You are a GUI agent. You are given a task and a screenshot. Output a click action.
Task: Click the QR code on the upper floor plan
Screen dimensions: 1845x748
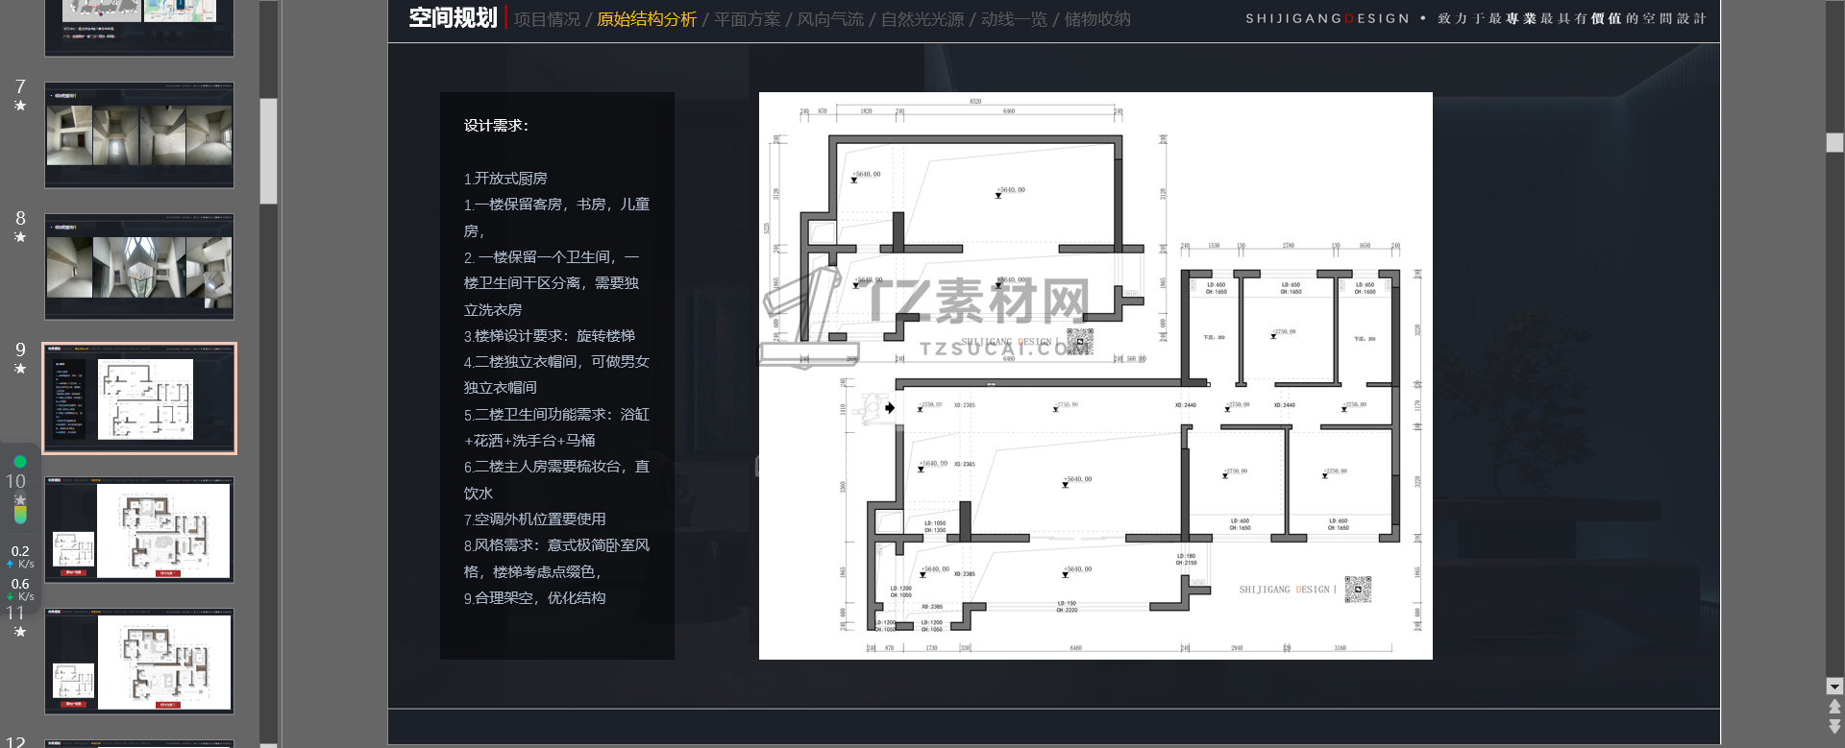pos(1080,342)
